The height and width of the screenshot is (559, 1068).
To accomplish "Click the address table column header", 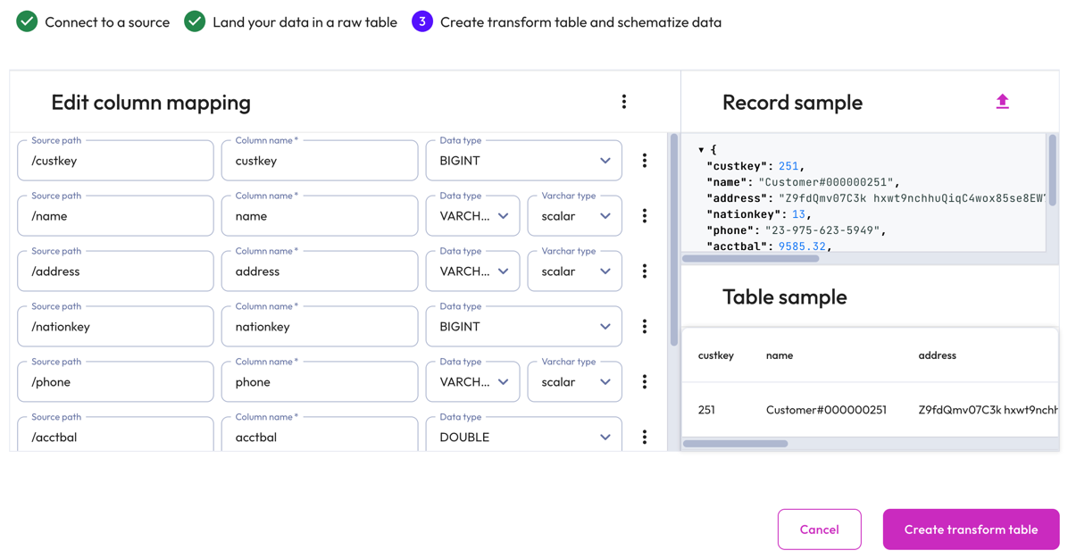I will 938,355.
